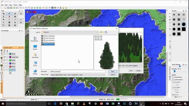
Task: Enable the at or above option
Action: [173, 82]
